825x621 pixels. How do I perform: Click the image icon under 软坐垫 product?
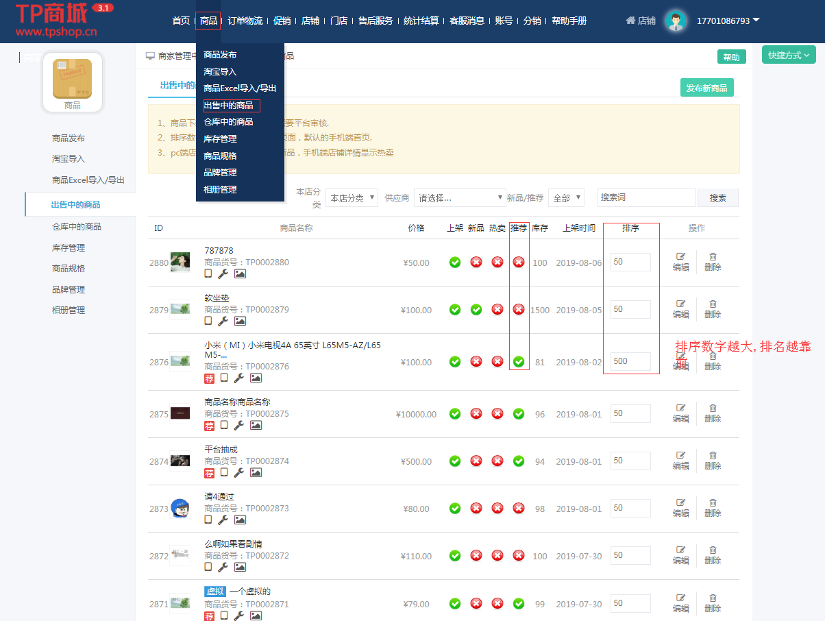click(x=240, y=321)
